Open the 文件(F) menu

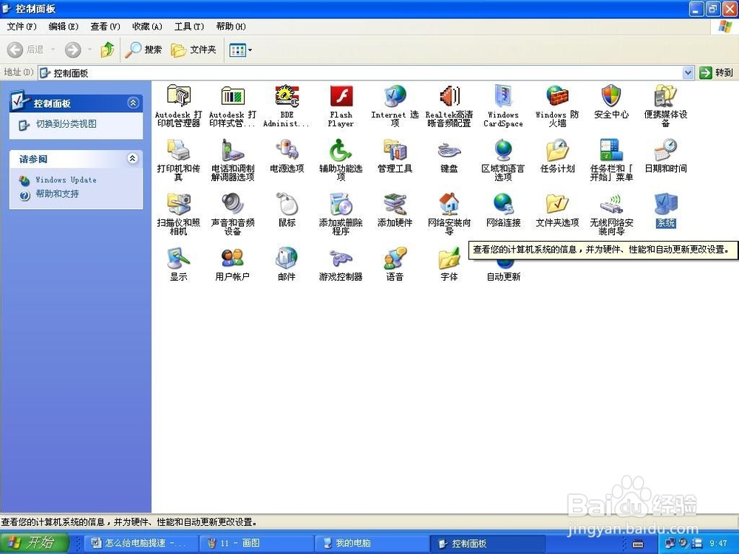point(21,27)
